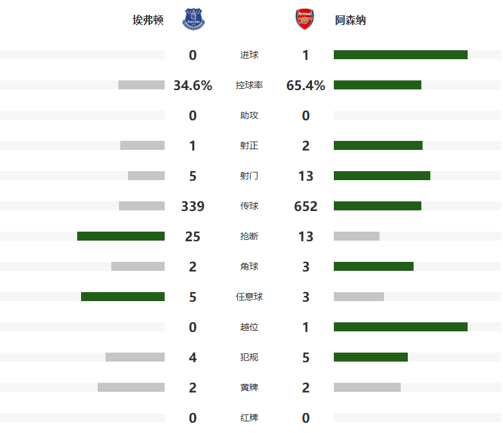Click Arsenal's green 越位 offside bar
503x433 pixels.
coord(400,327)
